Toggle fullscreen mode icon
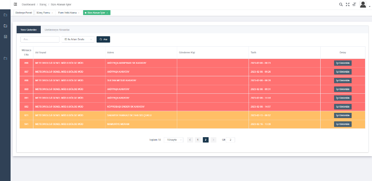Image resolution: width=372 pixels, height=181 pixels. coord(348,4)
